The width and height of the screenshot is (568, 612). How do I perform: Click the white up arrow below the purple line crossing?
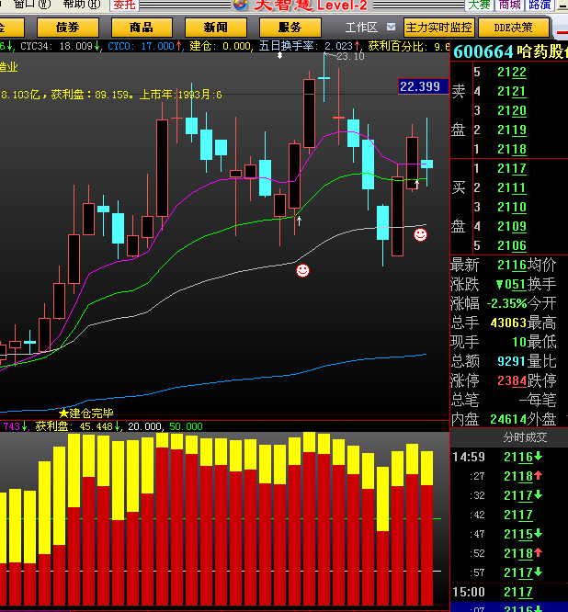[x=299, y=221]
